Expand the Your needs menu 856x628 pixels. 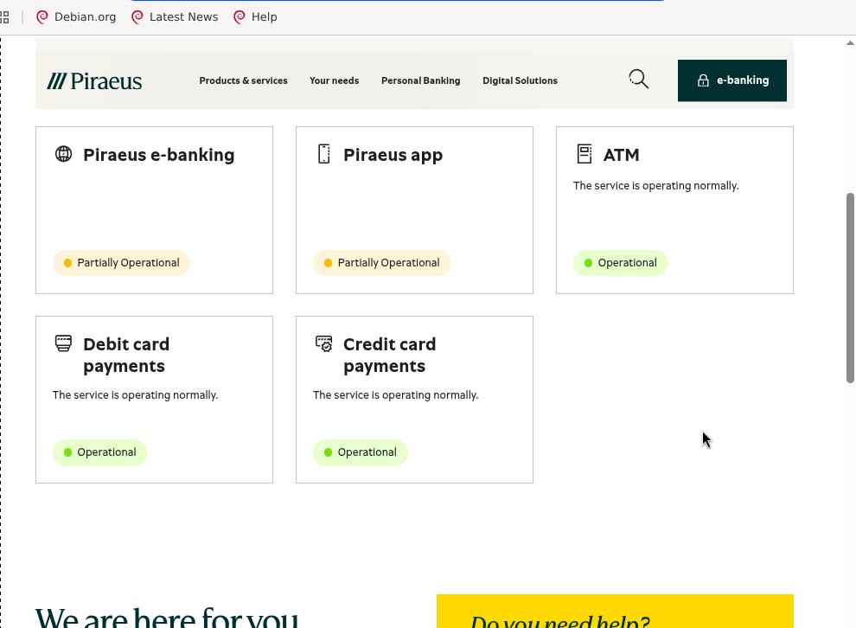coord(334,80)
